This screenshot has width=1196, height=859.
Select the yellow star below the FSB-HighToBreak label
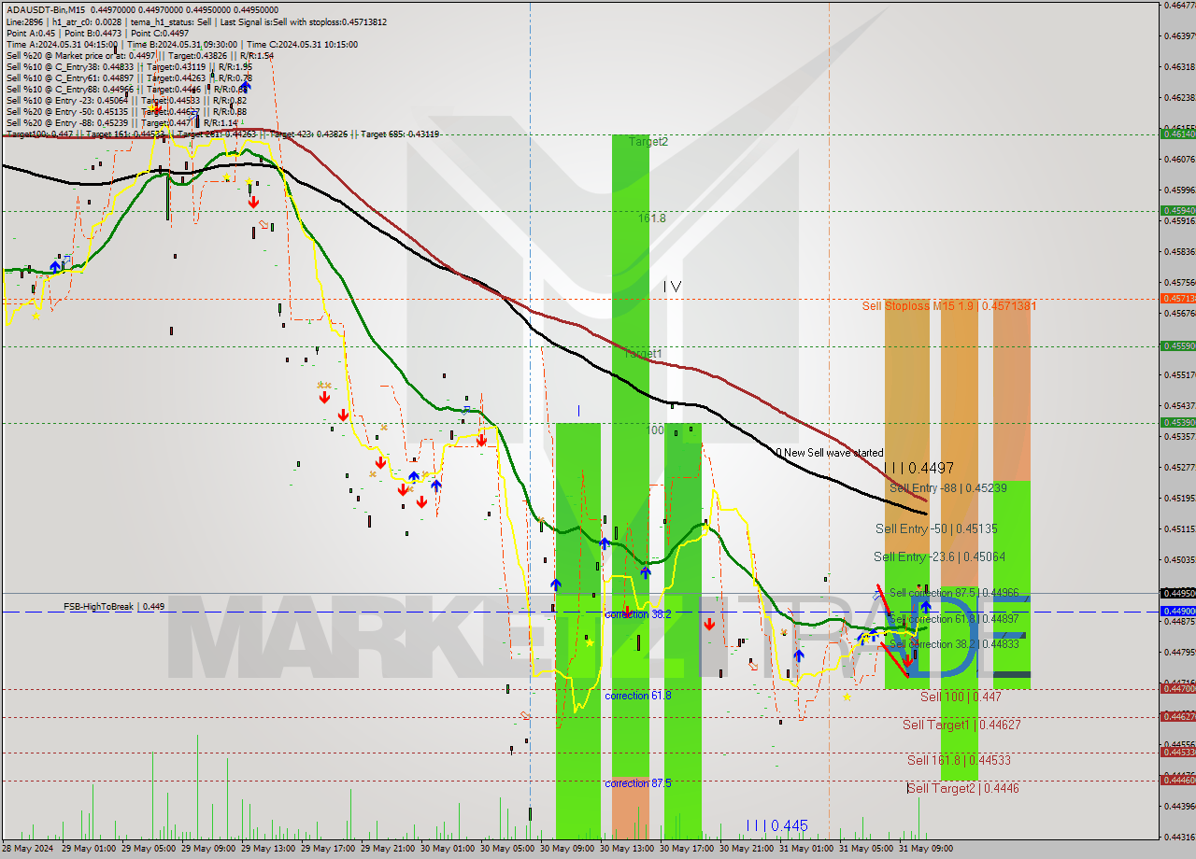(x=590, y=642)
